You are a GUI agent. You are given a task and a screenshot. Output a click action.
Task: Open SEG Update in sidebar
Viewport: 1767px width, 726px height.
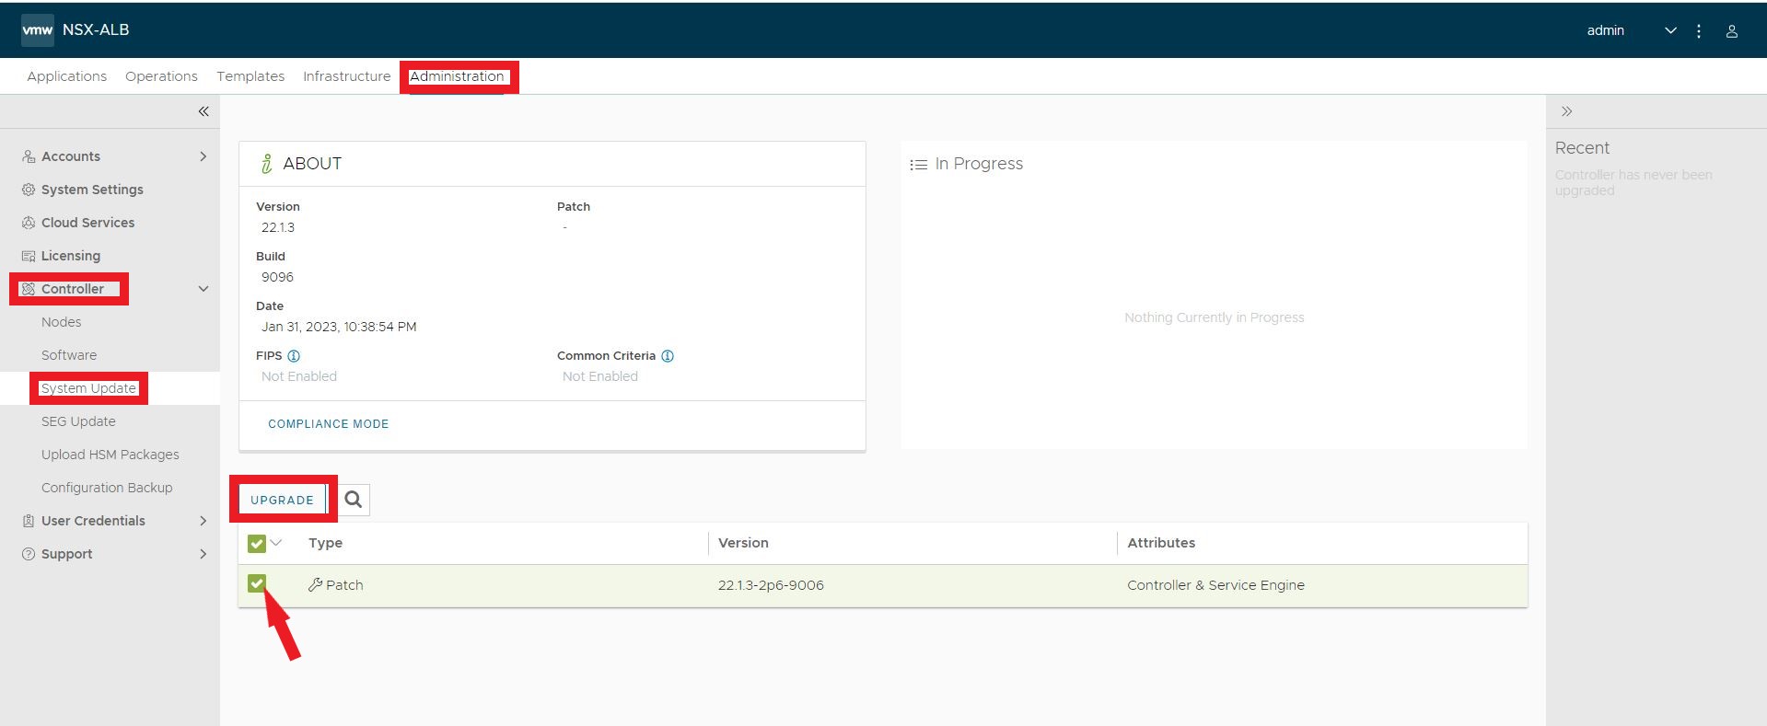78,421
